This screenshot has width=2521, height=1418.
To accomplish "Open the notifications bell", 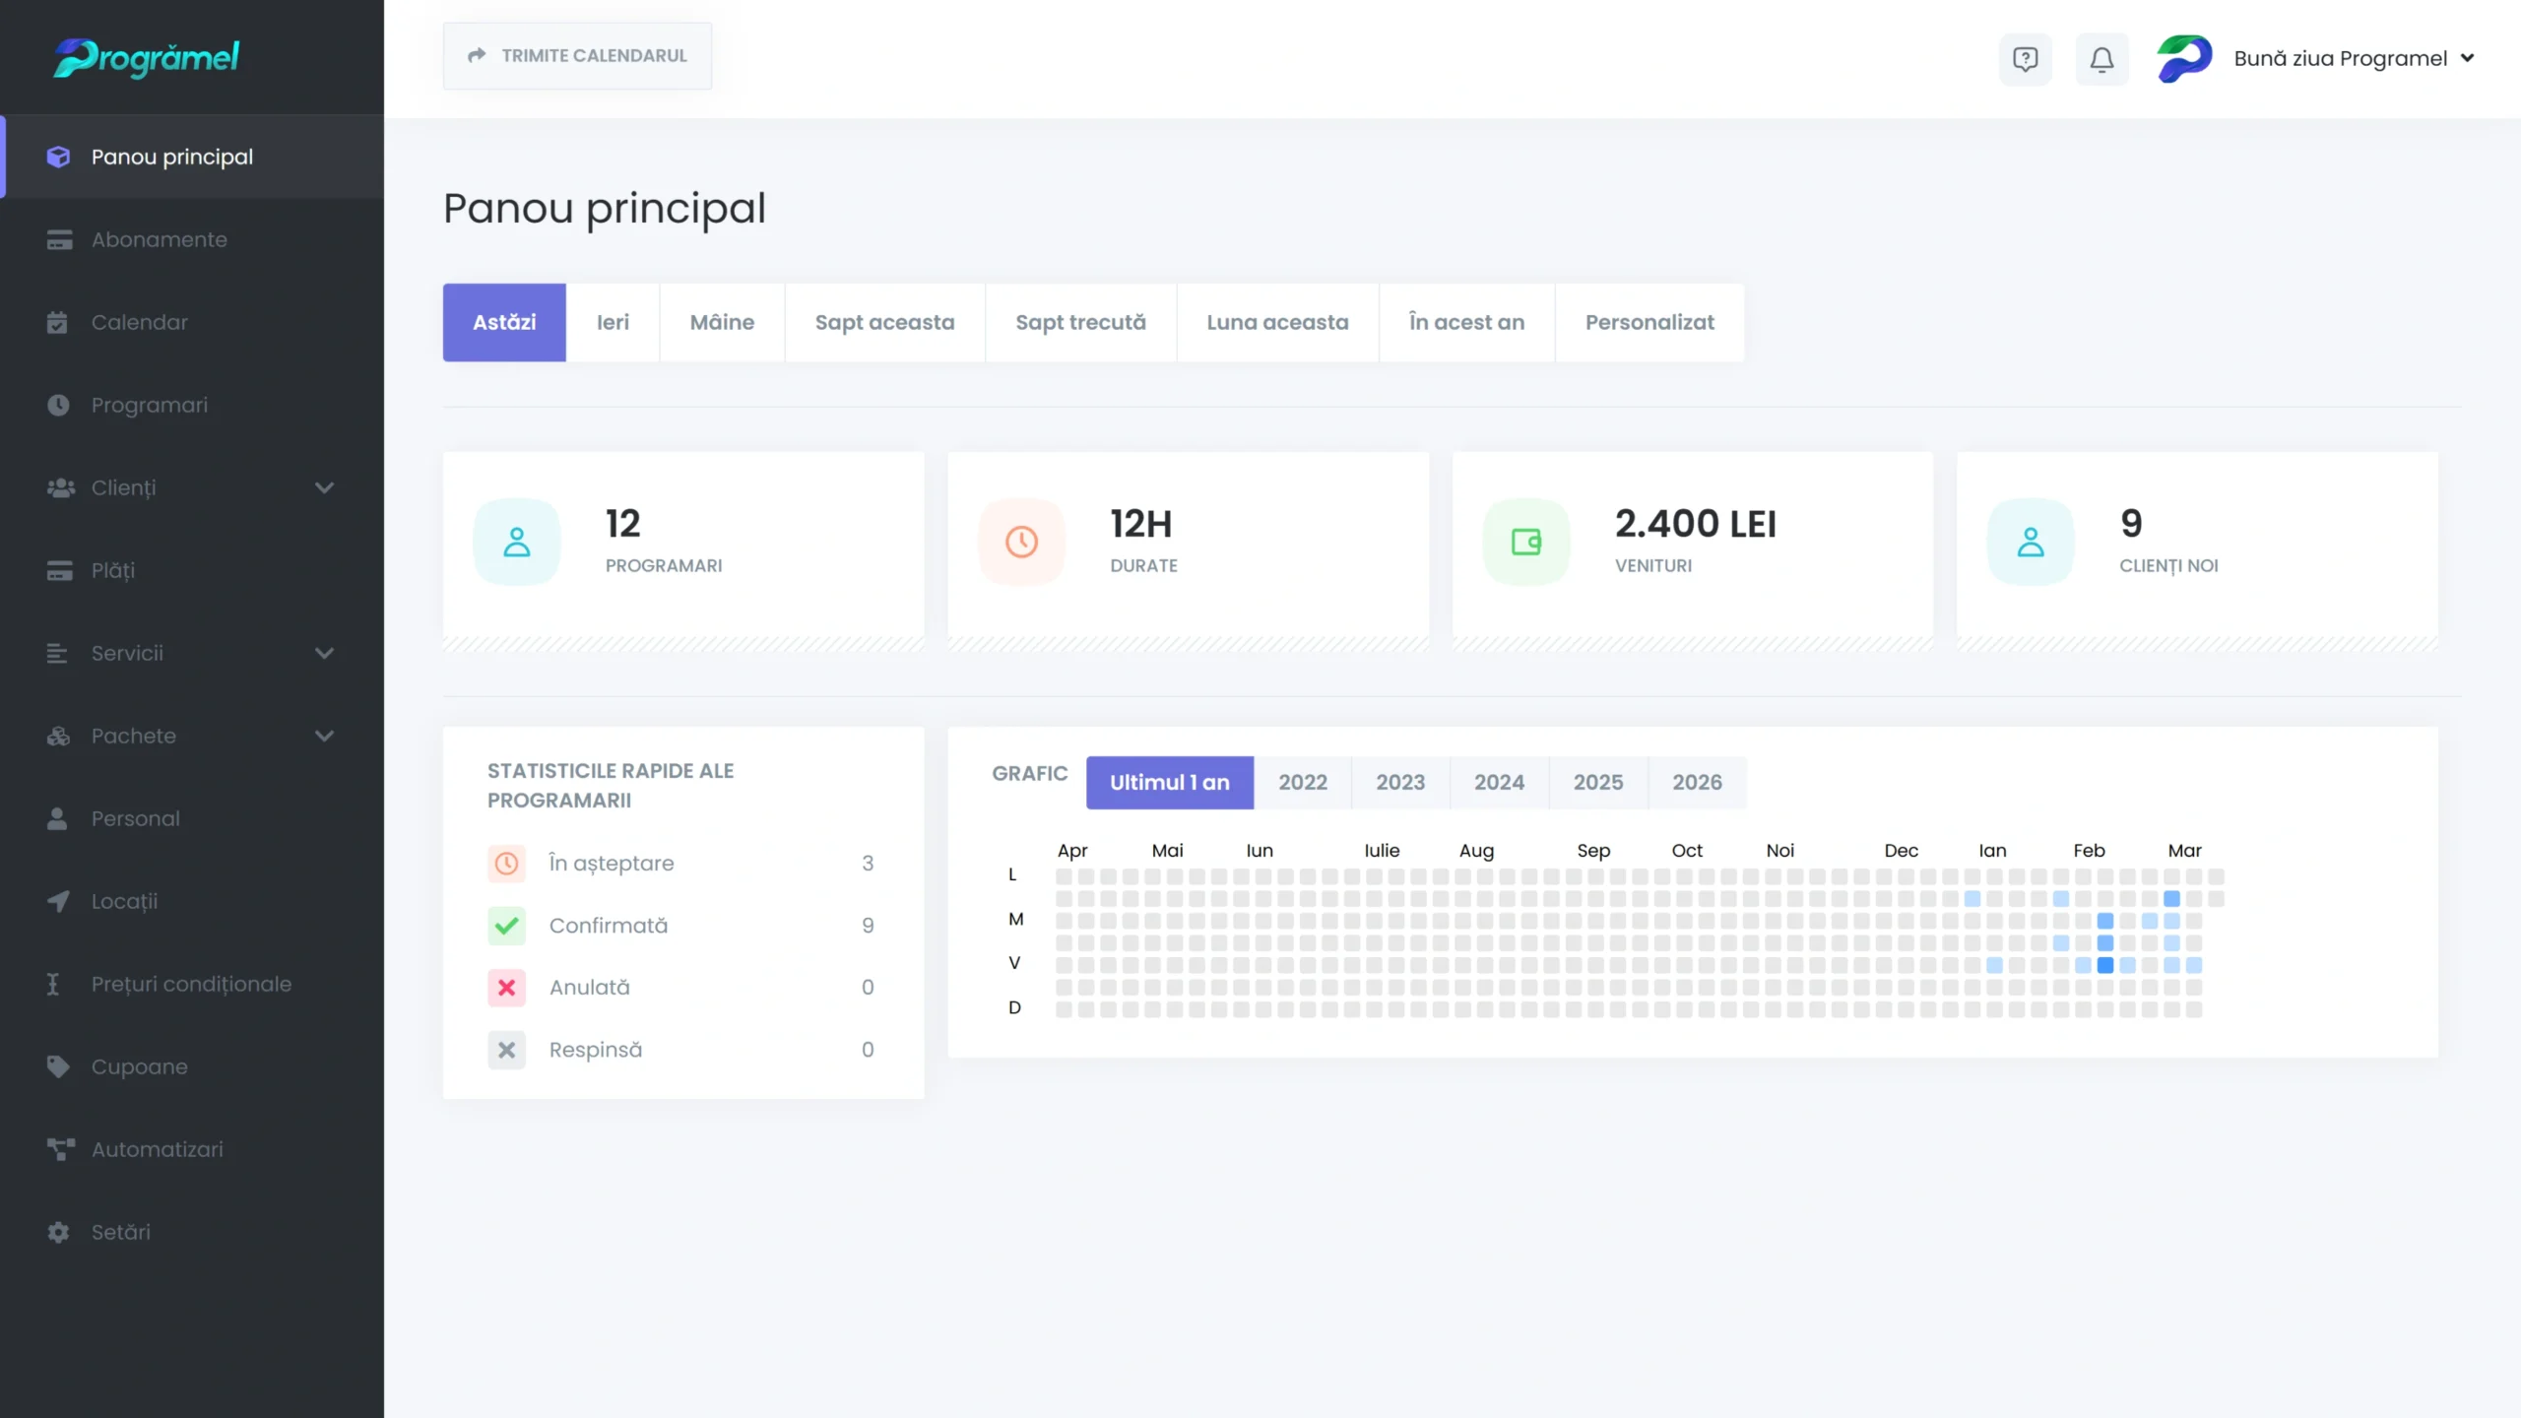I will pyautogui.click(x=2101, y=59).
